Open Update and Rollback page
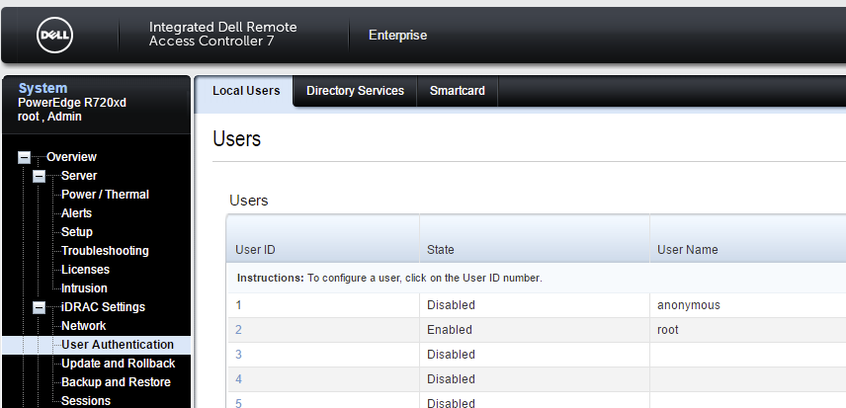 118,364
